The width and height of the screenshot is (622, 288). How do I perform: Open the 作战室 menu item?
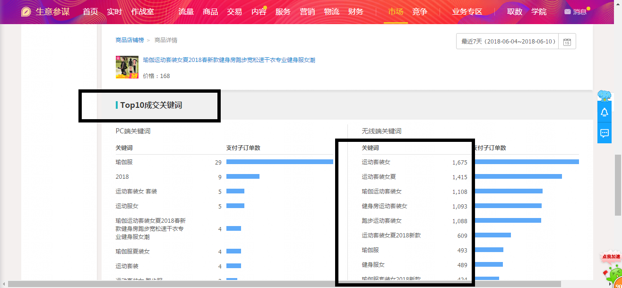point(142,12)
